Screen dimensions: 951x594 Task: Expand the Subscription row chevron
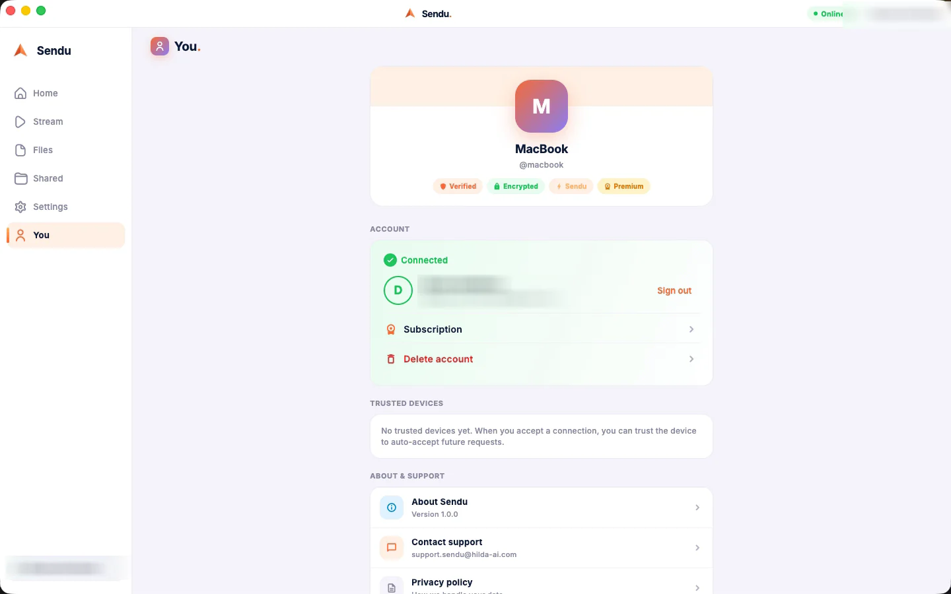[x=691, y=329]
